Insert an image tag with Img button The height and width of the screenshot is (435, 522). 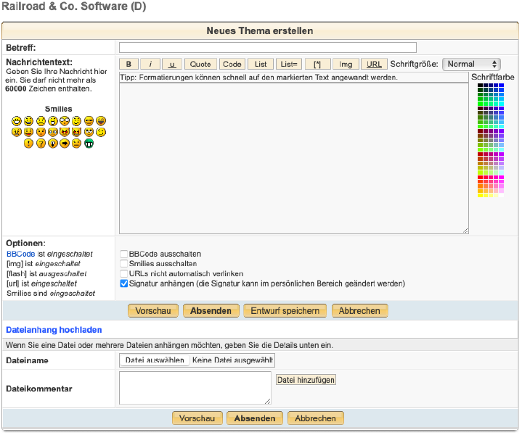click(x=346, y=65)
